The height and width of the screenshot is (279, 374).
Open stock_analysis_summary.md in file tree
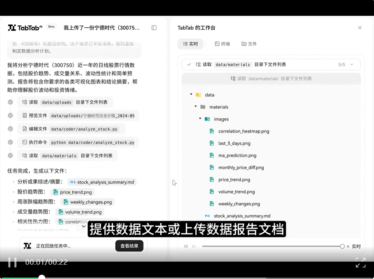click(x=242, y=216)
